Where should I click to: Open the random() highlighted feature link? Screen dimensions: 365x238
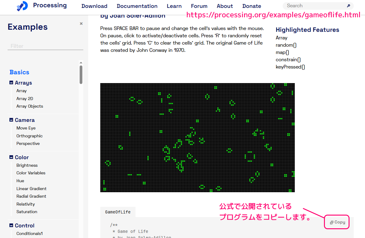pos(286,45)
